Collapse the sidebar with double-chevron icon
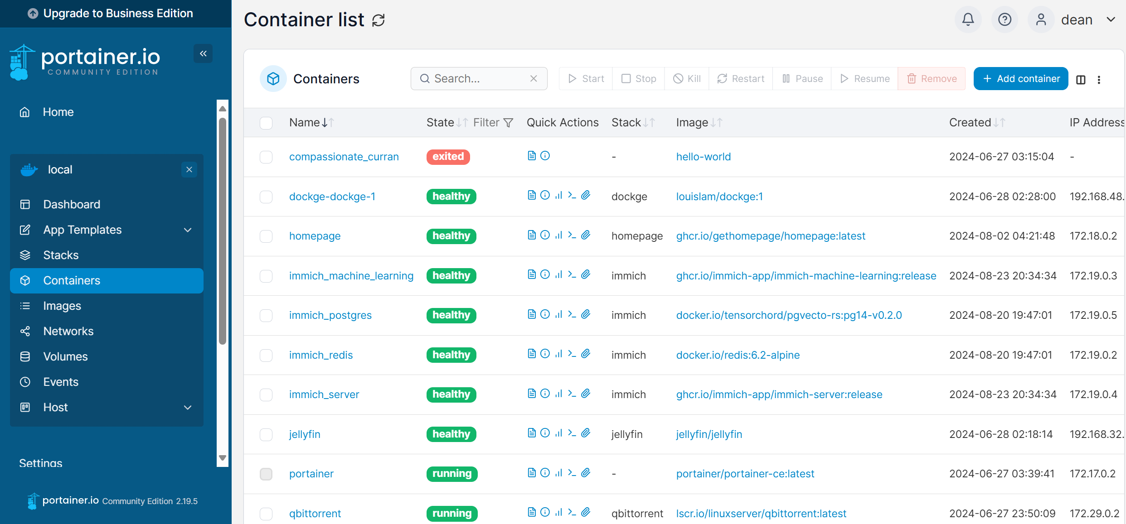 pos(203,53)
